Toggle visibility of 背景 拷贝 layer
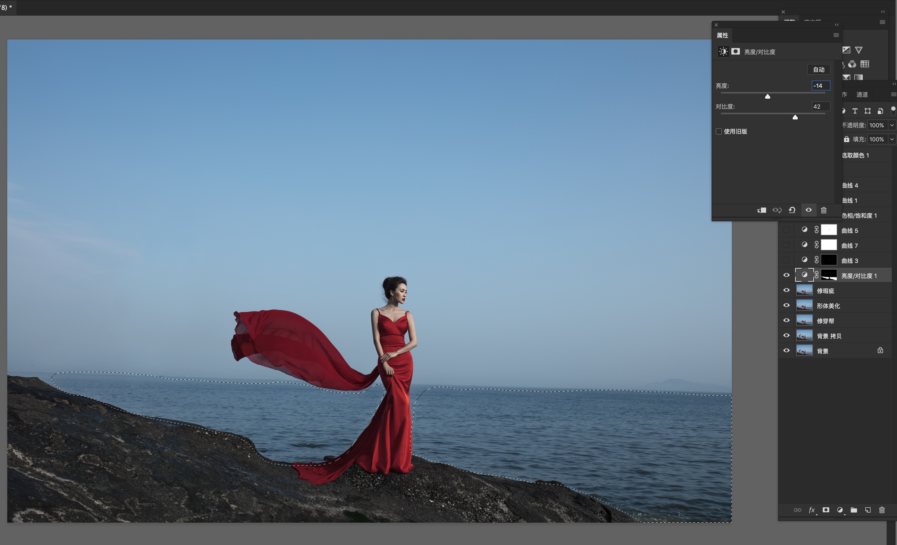 coord(786,335)
